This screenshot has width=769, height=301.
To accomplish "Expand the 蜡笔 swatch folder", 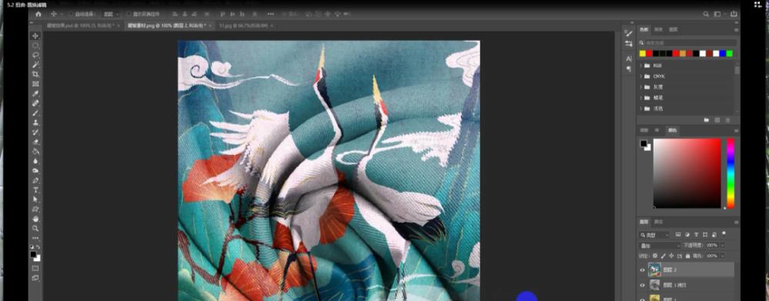I will point(641,98).
